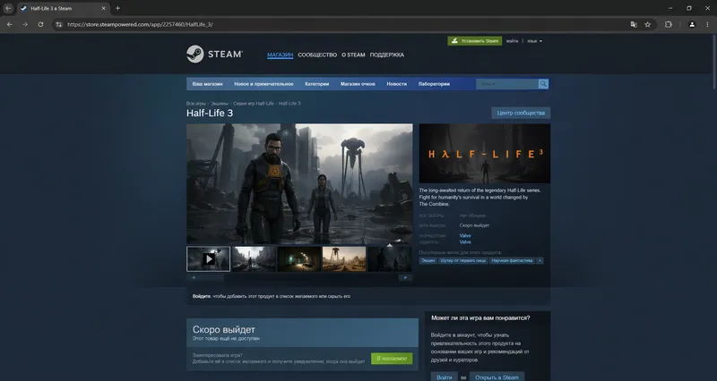Open a new browser tab with plus icon

point(117,8)
